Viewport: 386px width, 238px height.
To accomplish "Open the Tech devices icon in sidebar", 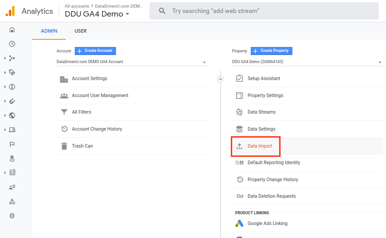I will point(12,130).
